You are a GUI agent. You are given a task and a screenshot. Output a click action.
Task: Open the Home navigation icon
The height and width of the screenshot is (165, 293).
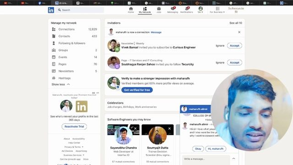131,10
